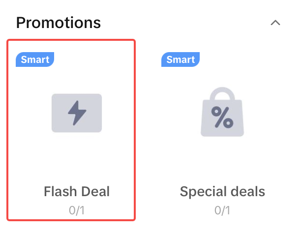Collapse the Promotions section chevron
Image resolution: width=303 pixels, height=234 pixels.
pos(275,23)
